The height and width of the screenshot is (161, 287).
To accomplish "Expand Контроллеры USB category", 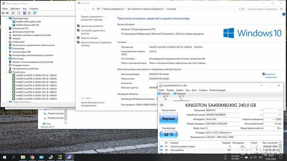I will click(6, 52).
